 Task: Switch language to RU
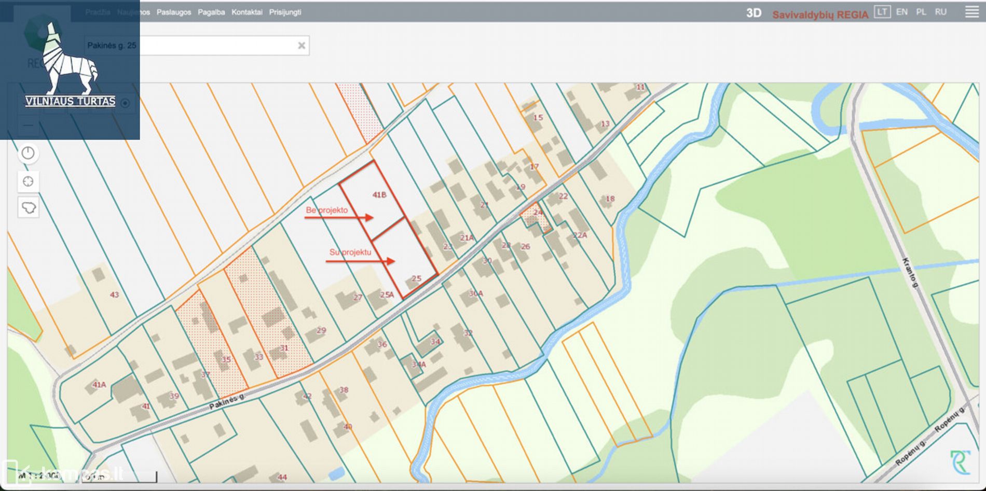941,12
